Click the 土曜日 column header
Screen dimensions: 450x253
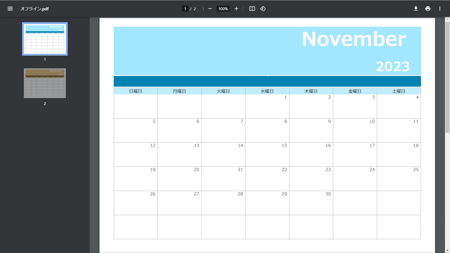[399, 91]
